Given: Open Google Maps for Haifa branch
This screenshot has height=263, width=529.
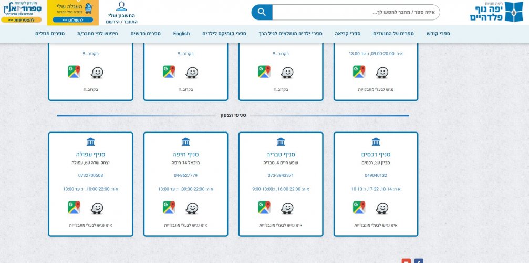Looking at the screenshot, I should pos(169,207).
